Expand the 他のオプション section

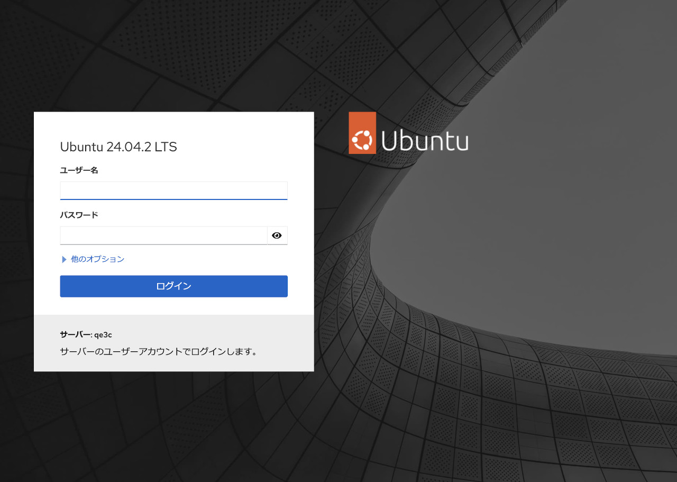[93, 259]
